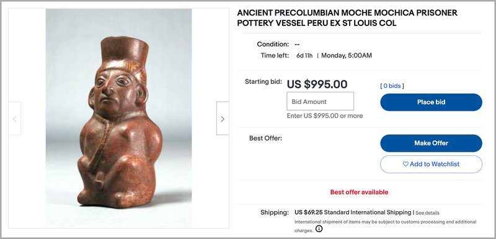Click the Place bid button
This screenshot has width=496, height=239.
pyautogui.click(x=431, y=102)
